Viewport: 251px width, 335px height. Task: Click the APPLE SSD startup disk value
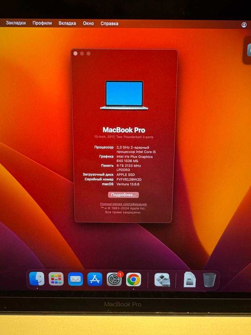(x=125, y=175)
